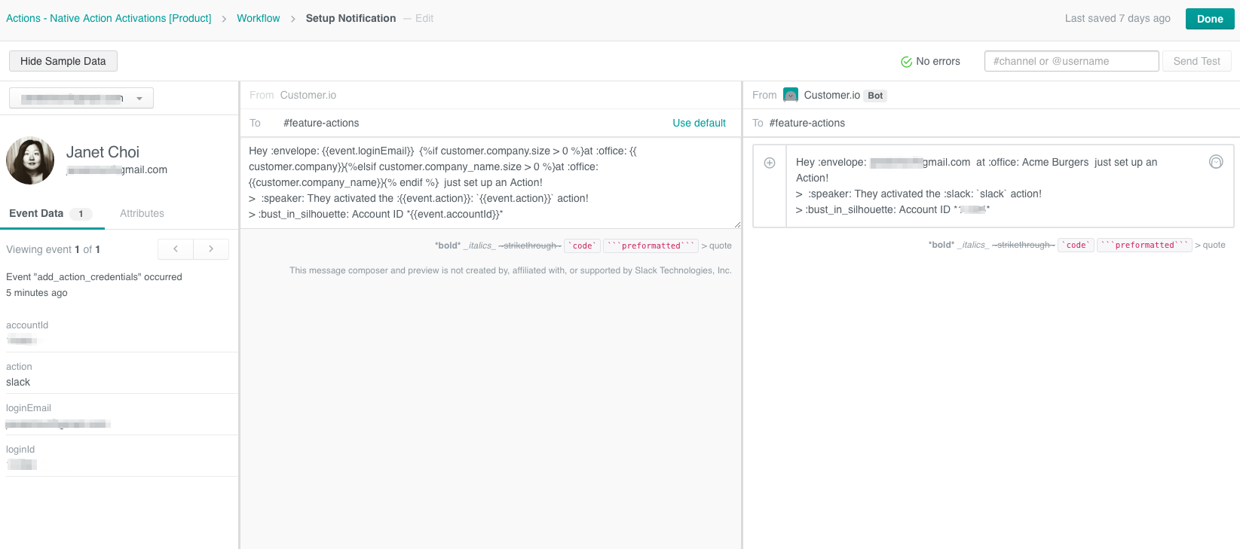Click the Setup Notification breadcrumb title
1240x549 pixels.
point(351,18)
